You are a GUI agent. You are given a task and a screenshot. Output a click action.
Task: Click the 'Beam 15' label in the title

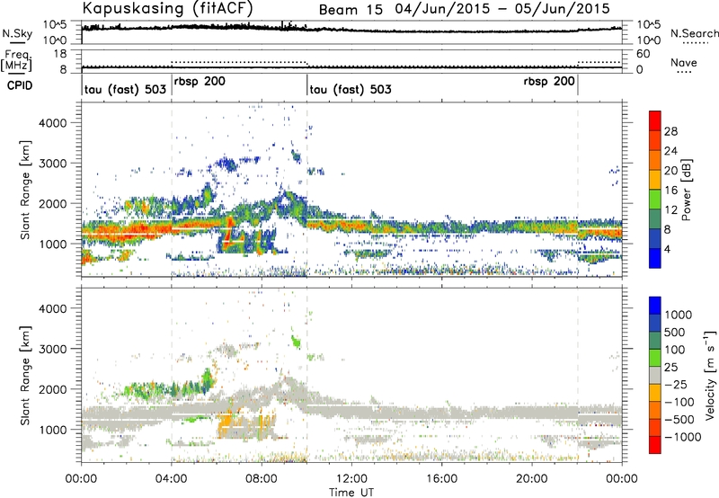coord(351,10)
